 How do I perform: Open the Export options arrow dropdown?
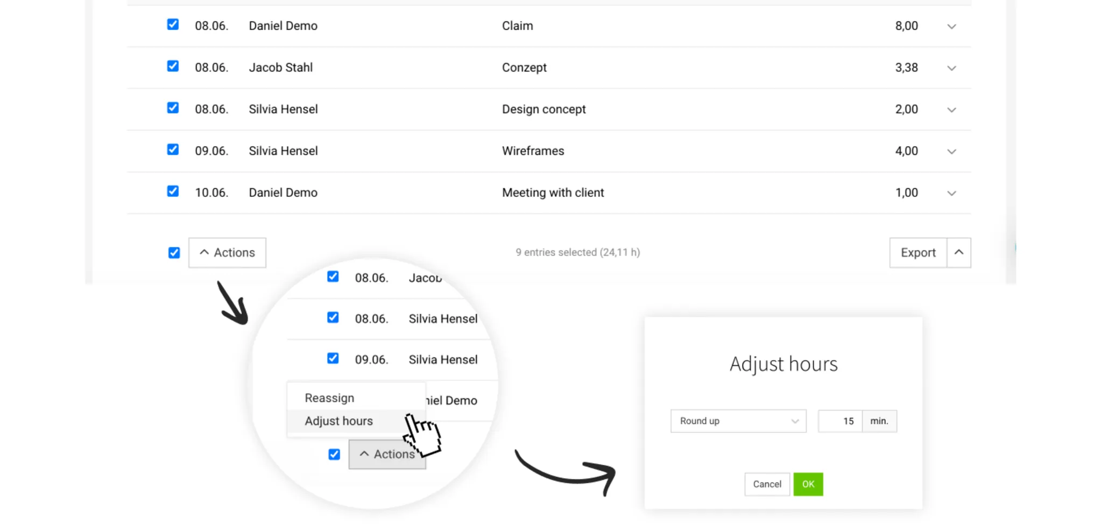point(959,253)
